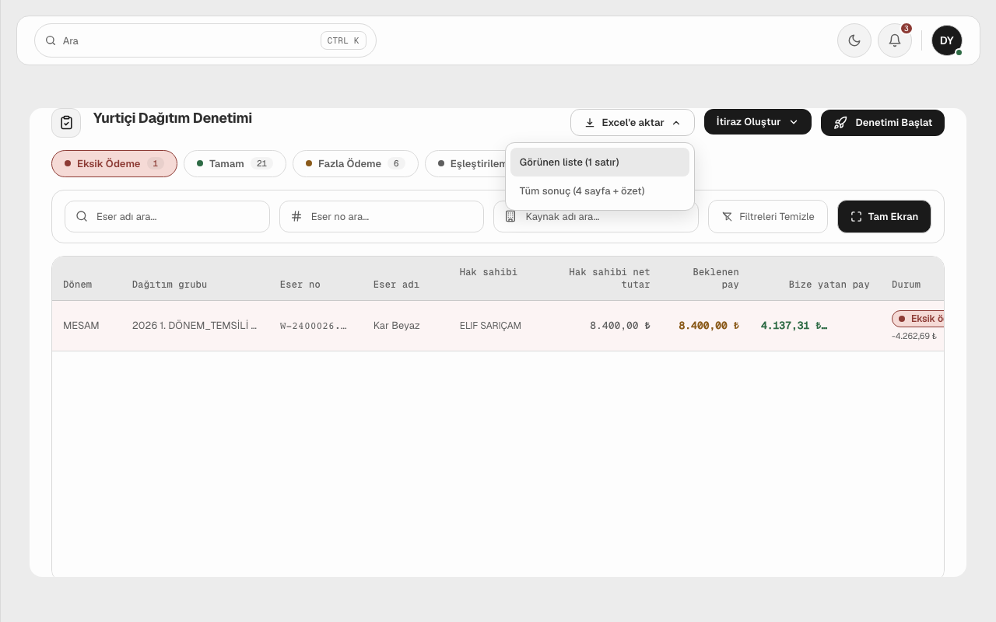Click the Eser no column header
The height and width of the screenshot is (622, 996).
pos(300,285)
